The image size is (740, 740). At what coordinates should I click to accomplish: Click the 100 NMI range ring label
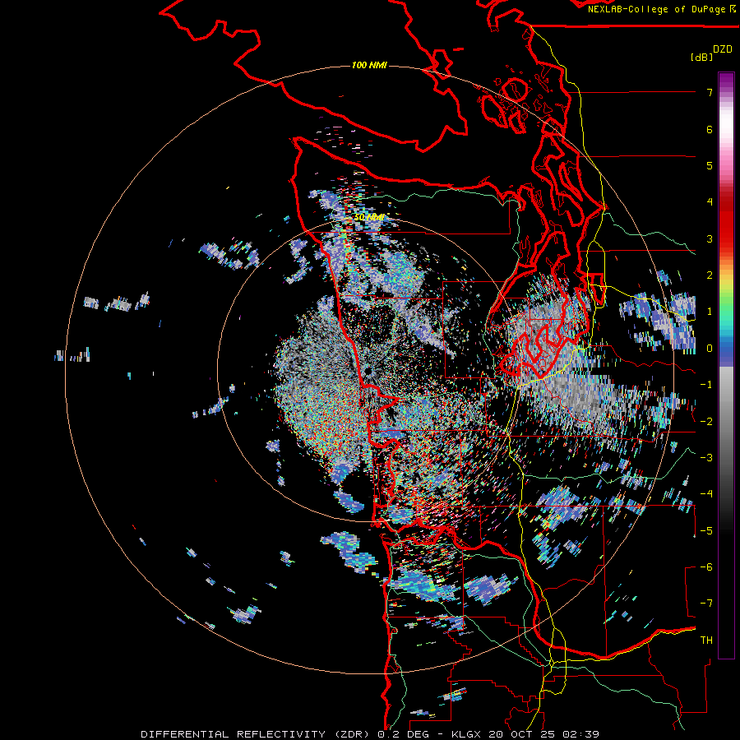click(x=369, y=65)
